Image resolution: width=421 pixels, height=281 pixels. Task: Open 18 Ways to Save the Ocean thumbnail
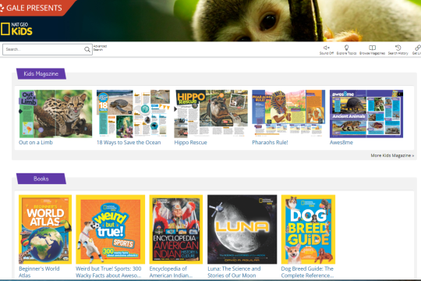133,114
